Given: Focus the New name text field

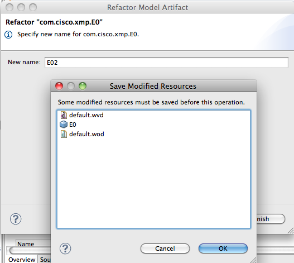Looking at the screenshot, I should pyautogui.click(x=166, y=63).
